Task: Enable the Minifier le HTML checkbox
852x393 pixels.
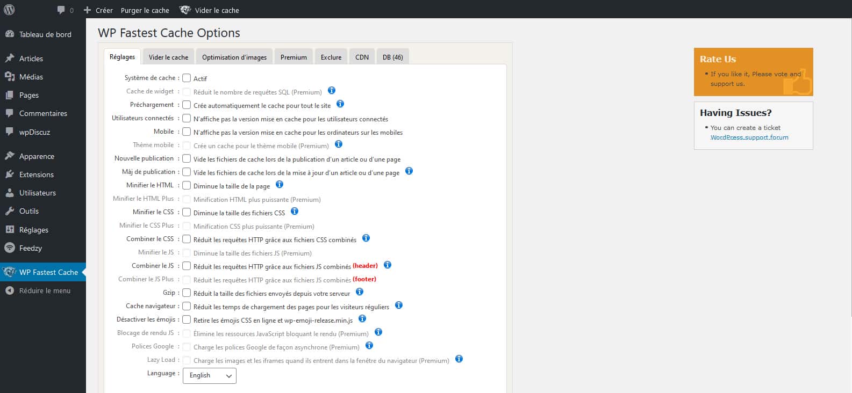Action: (187, 185)
